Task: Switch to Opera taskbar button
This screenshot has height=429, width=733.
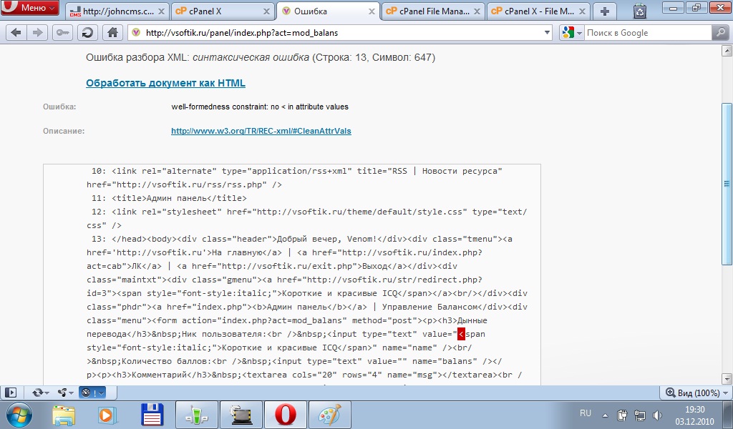Action: (x=285, y=415)
